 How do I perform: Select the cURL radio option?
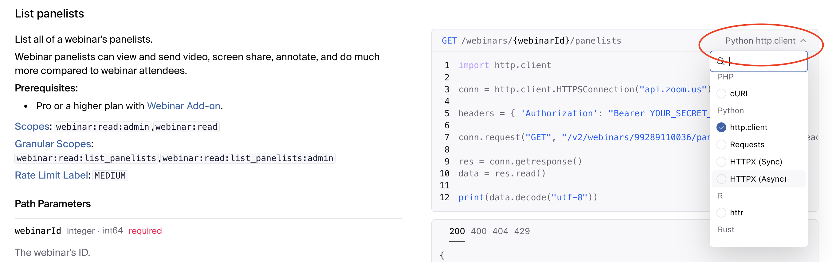pyautogui.click(x=721, y=94)
